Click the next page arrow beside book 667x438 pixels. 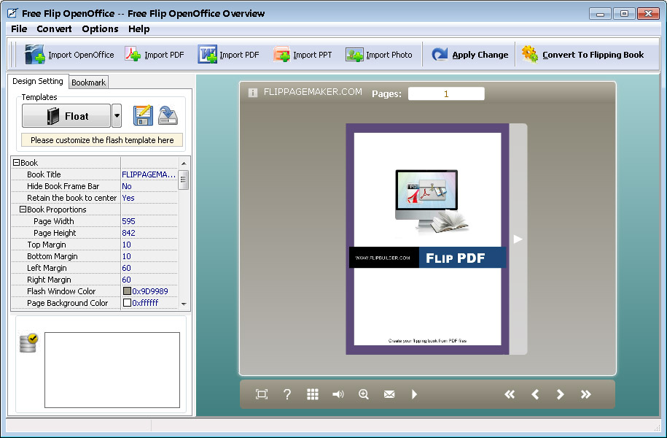[x=518, y=239]
